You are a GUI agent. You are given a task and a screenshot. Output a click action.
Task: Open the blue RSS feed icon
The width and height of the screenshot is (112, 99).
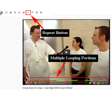(6, 12)
